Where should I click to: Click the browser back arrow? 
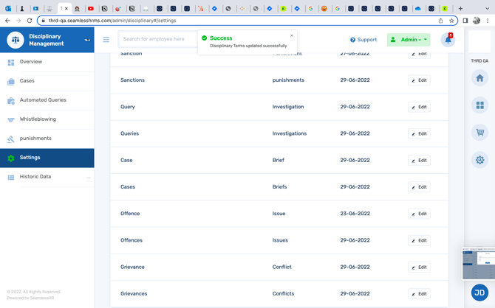tap(7, 21)
